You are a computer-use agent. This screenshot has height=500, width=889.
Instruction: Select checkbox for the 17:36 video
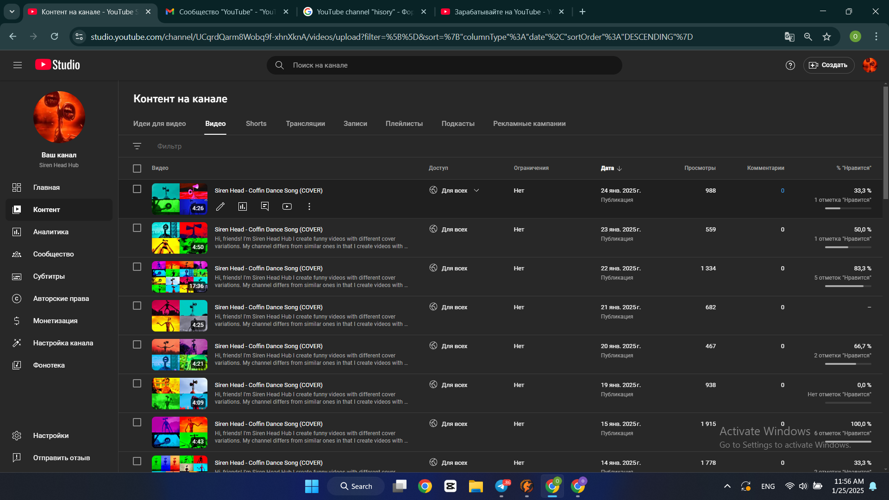[137, 267]
